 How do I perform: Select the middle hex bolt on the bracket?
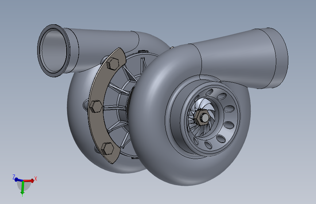95,106
